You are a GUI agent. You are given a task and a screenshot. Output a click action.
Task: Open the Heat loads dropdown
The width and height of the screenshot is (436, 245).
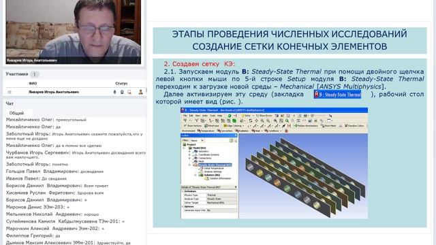pos(257,131)
